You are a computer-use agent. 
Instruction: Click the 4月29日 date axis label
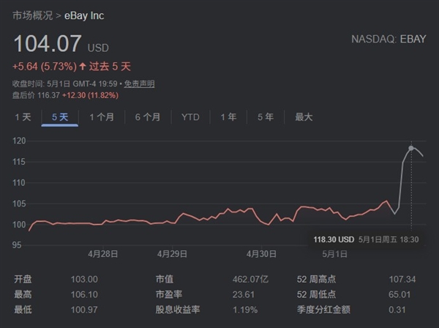pyautogui.click(x=172, y=254)
